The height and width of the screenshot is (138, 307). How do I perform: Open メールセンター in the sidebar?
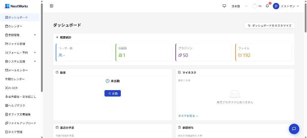click(x=20, y=70)
